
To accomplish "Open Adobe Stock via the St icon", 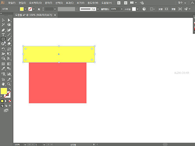I will (126, 3).
